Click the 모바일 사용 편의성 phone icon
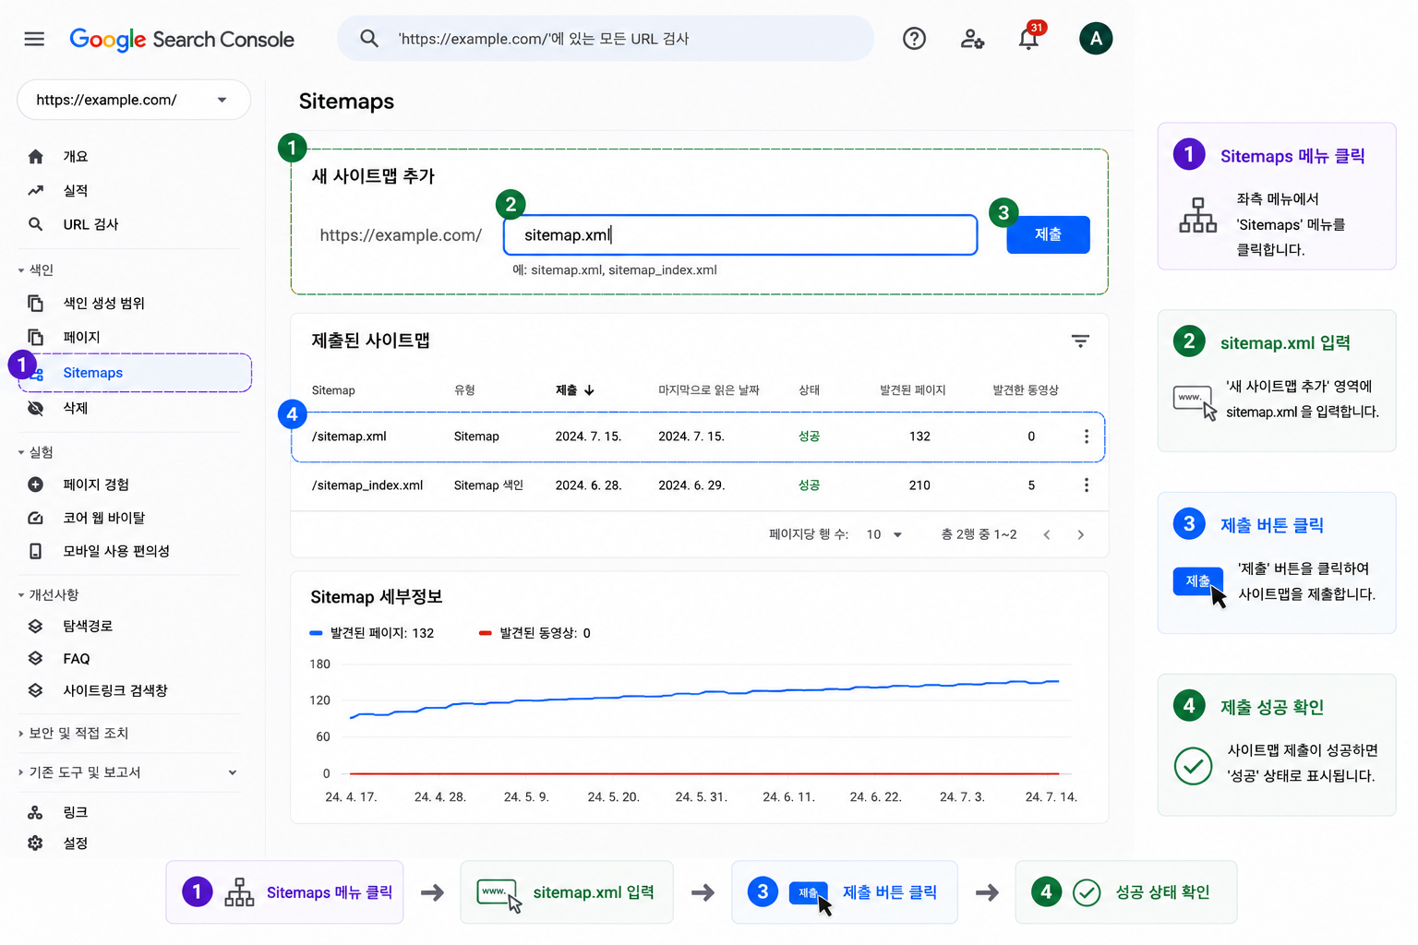The height and width of the screenshot is (945, 1418). (x=35, y=551)
